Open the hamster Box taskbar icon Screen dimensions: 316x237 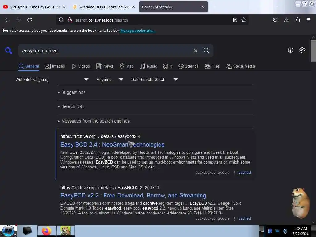click(66, 231)
